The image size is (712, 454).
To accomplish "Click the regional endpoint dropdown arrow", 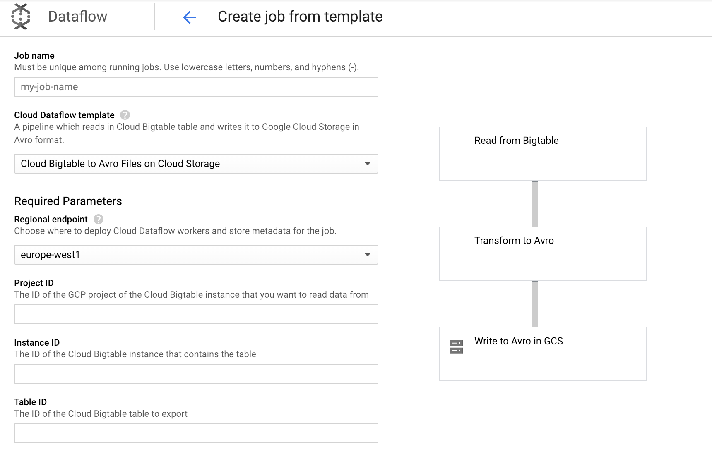I will (x=367, y=255).
